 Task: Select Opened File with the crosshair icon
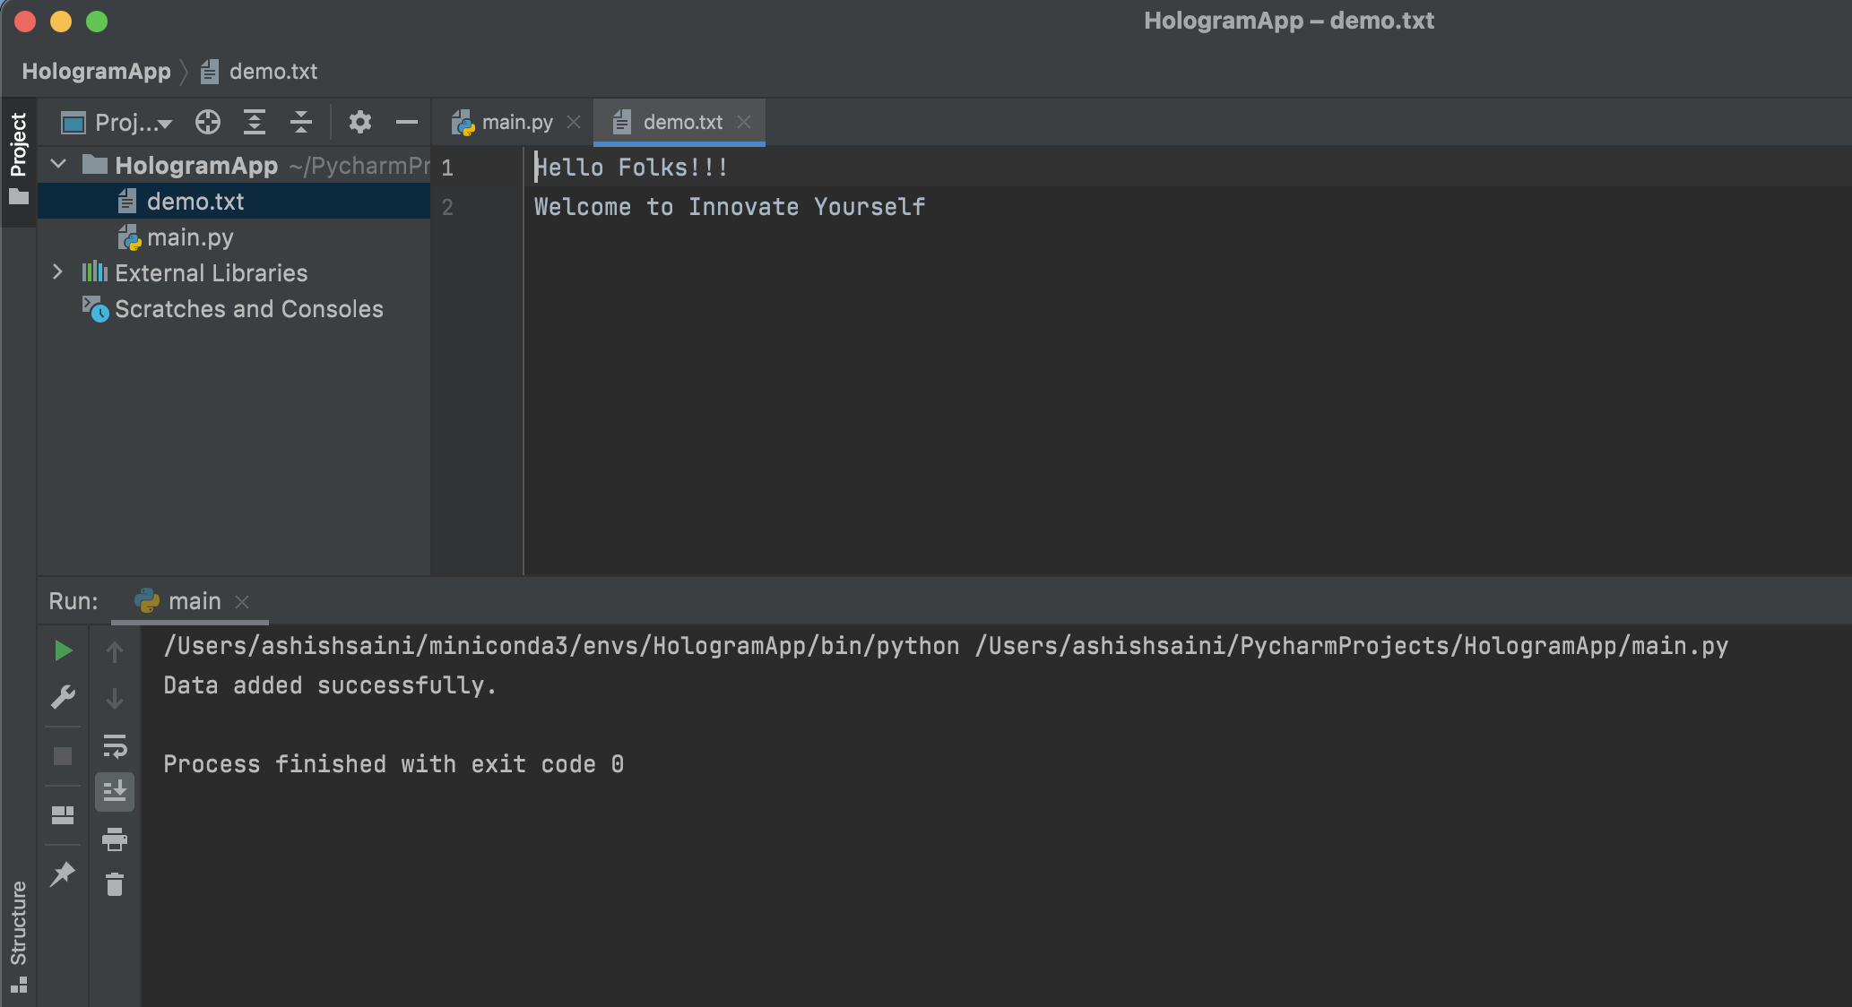pos(207,122)
